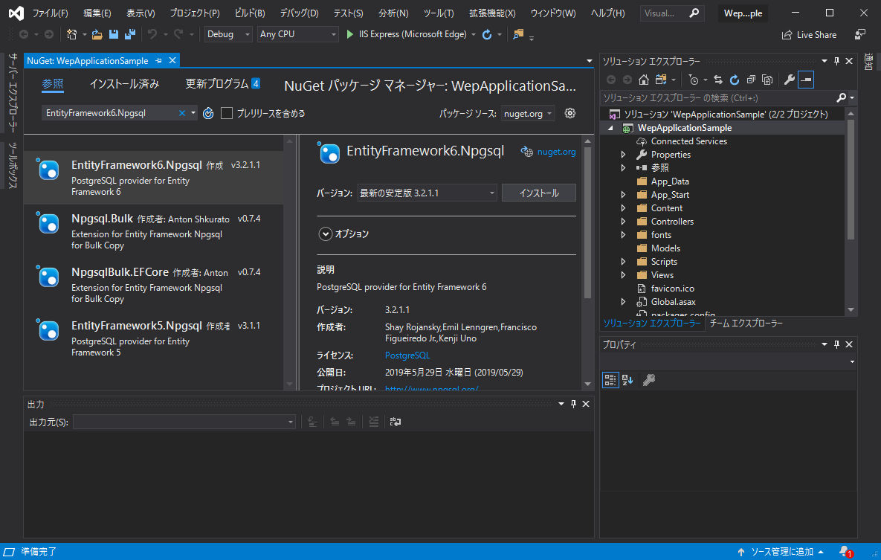Viewport: 881px width, 560px height.
Task: Click Categorized view icon in Properties panel
Action: coord(610,380)
